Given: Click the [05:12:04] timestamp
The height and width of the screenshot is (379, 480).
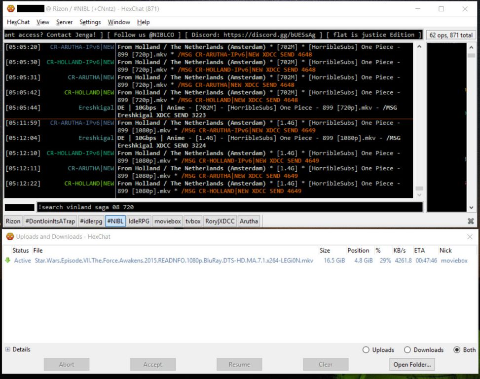Looking at the screenshot, I should pyautogui.click(x=23, y=138).
